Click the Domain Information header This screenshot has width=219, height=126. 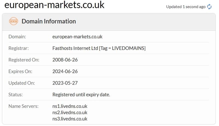[x=49, y=21]
